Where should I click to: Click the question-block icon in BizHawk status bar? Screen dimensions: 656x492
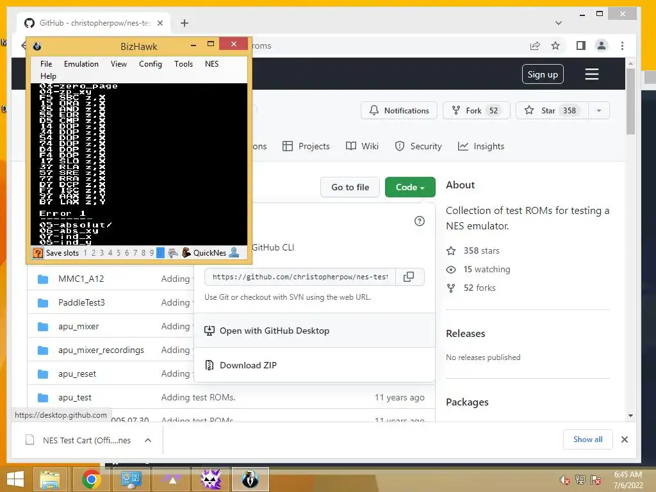tap(38, 252)
